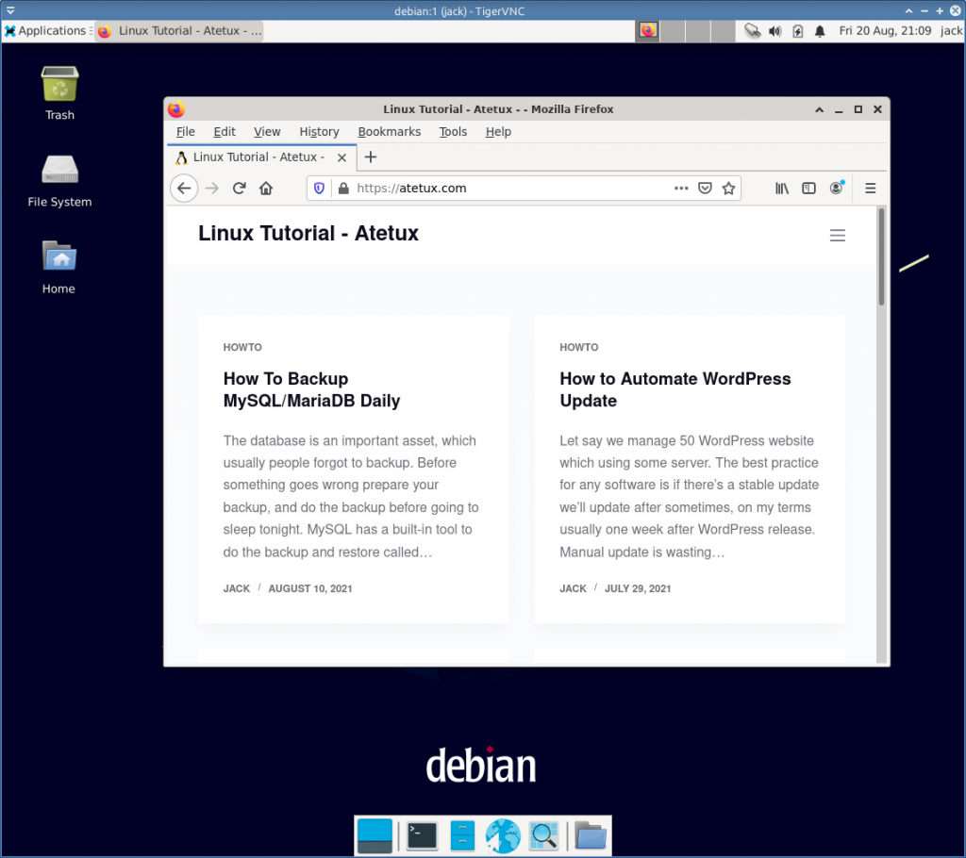The height and width of the screenshot is (858, 966).
Task: Switch to the Linux Tutorial - Atetux tab
Action: pos(255,157)
